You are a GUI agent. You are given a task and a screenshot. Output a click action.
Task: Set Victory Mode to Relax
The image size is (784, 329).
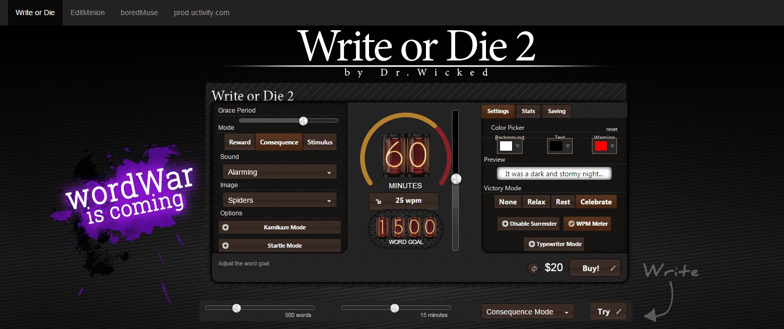[536, 202]
